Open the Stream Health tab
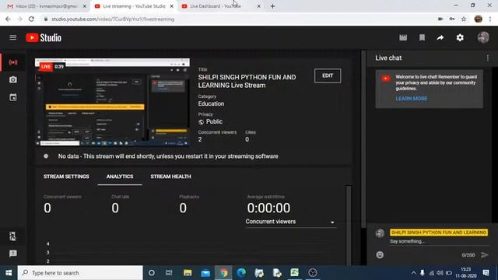This screenshot has width=498, height=280. tap(171, 177)
